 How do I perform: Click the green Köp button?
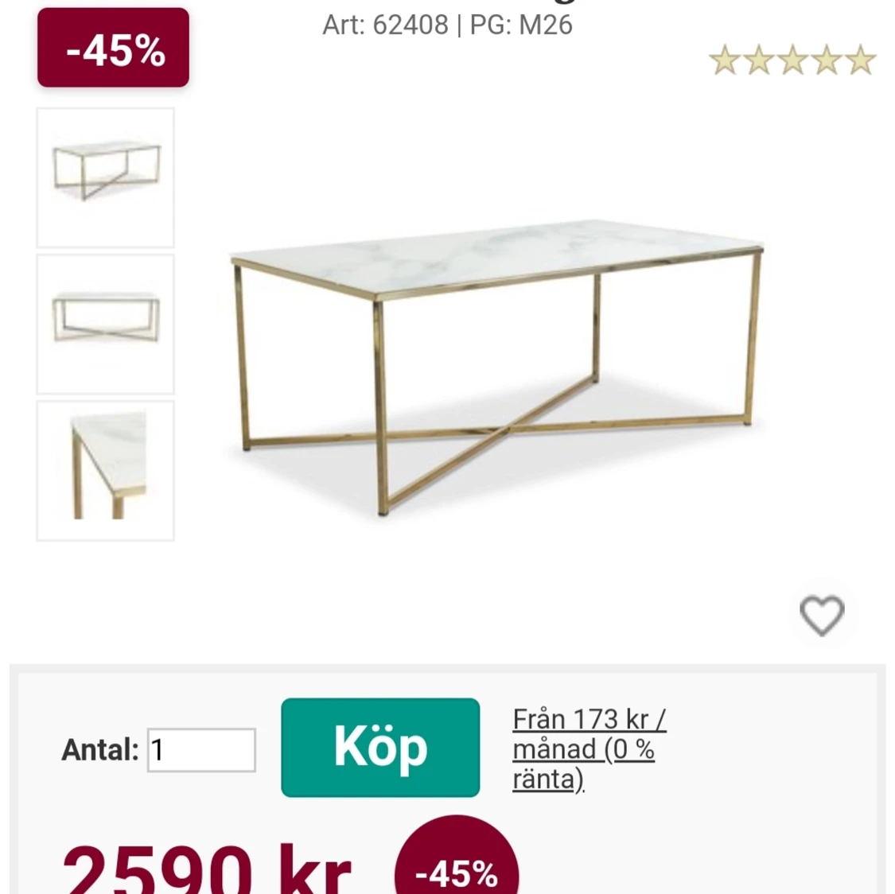pyautogui.click(x=380, y=748)
